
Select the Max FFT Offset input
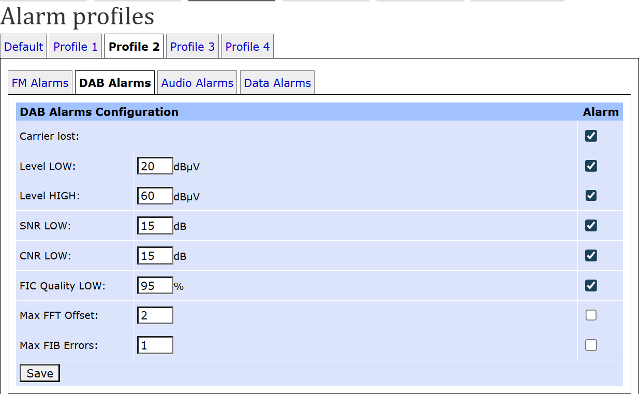coord(155,315)
